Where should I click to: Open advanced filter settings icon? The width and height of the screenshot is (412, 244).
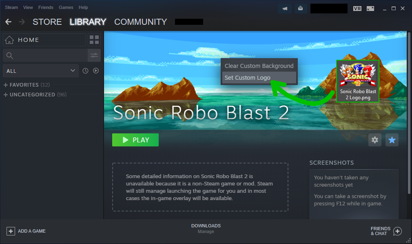(94, 55)
